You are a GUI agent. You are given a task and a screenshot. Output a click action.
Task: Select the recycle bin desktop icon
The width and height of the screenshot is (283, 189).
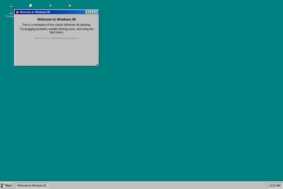pyautogui.click(x=50, y=6)
